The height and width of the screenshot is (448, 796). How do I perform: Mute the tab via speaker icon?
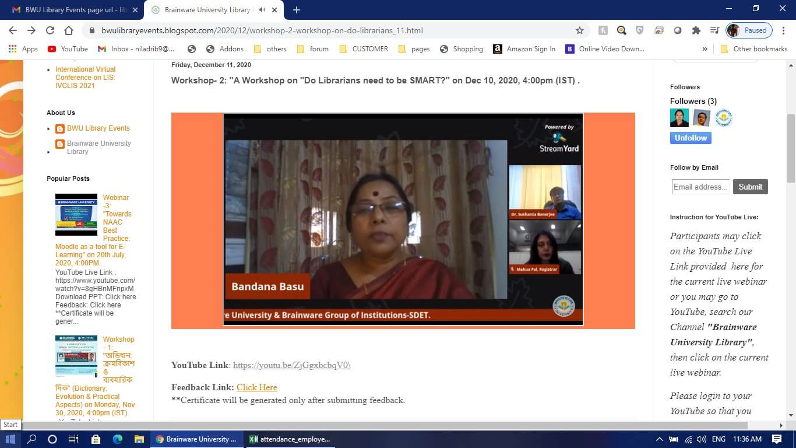coord(262,10)
